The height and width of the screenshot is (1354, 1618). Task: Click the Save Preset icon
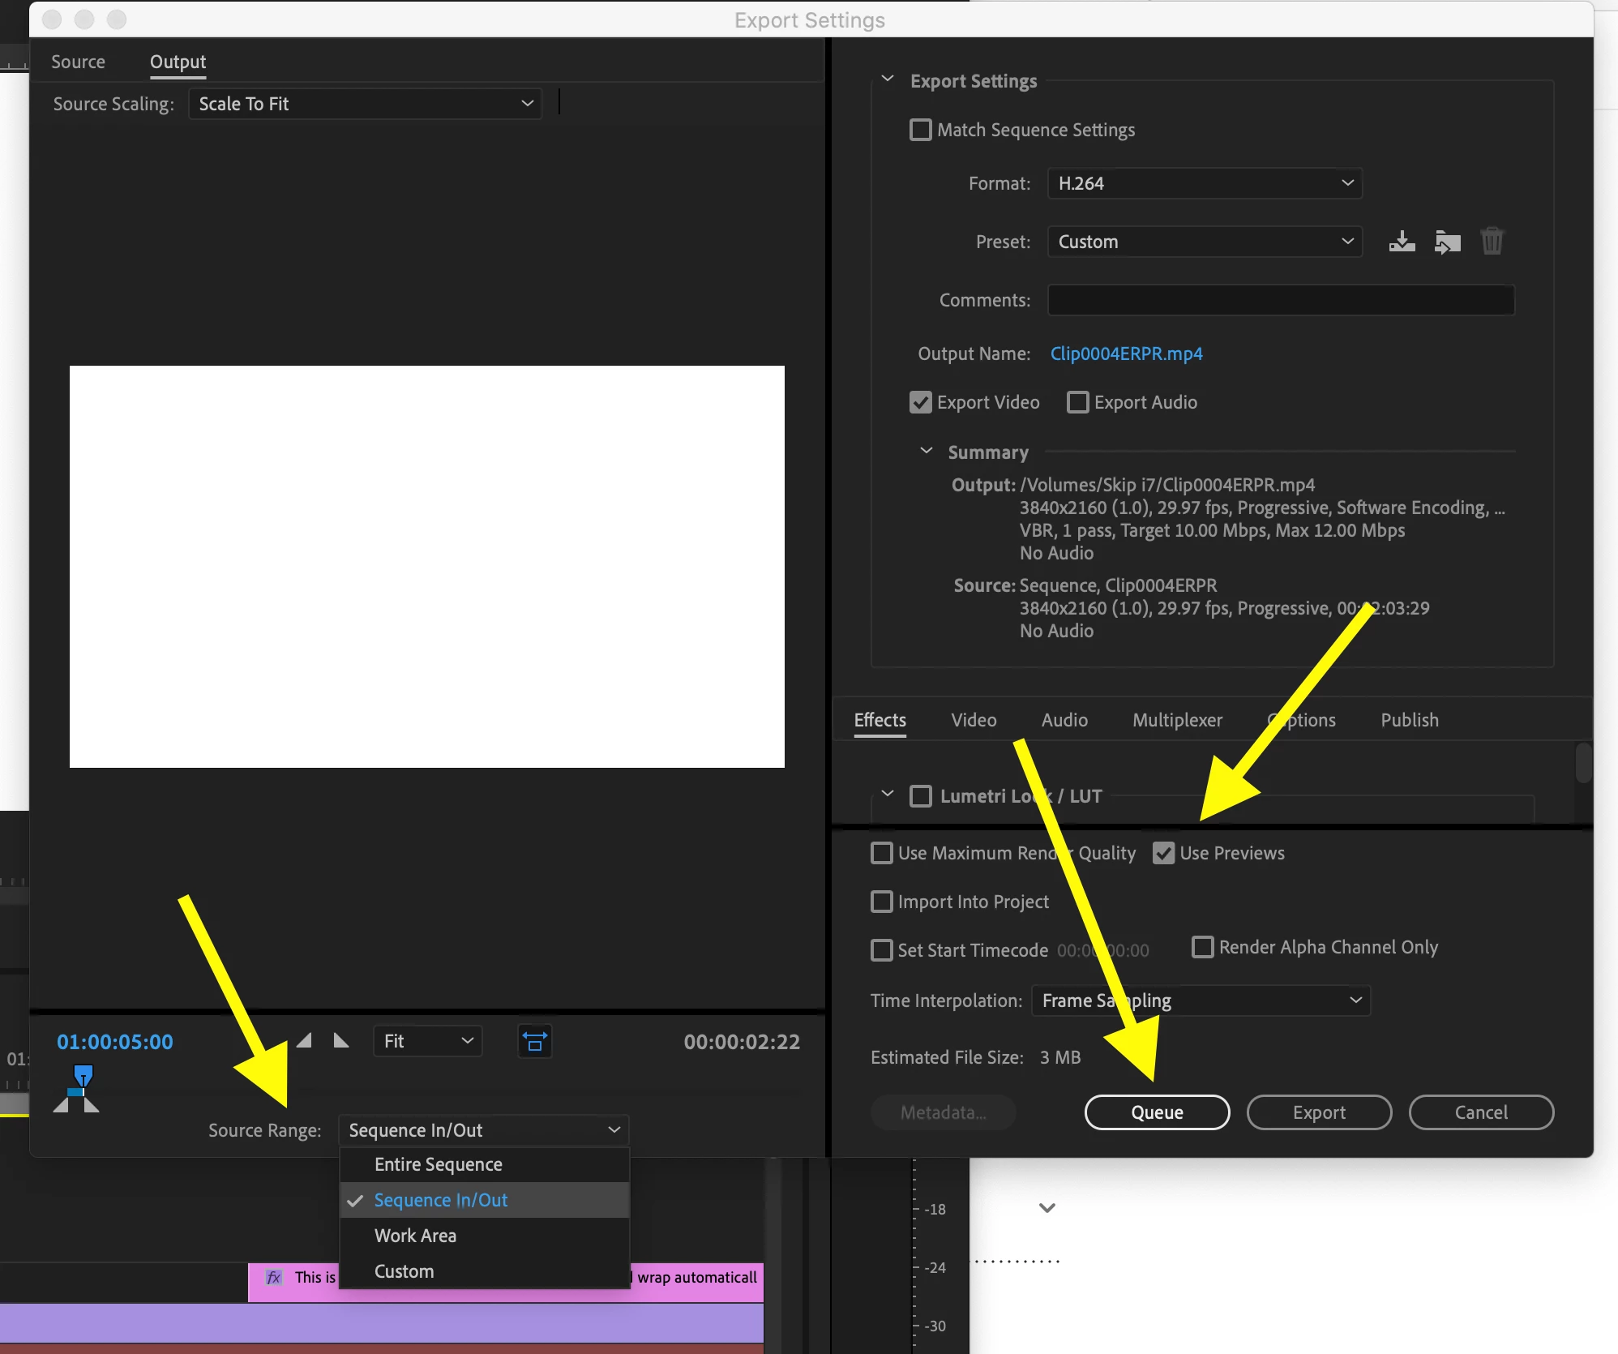1402,242
